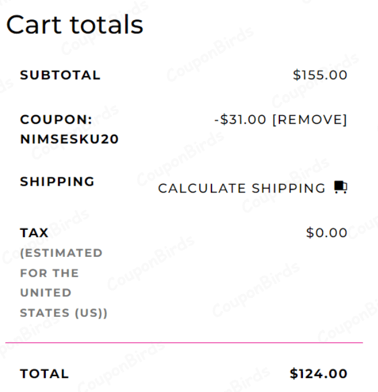Click the 'COUPON:' label

point(56,120)
